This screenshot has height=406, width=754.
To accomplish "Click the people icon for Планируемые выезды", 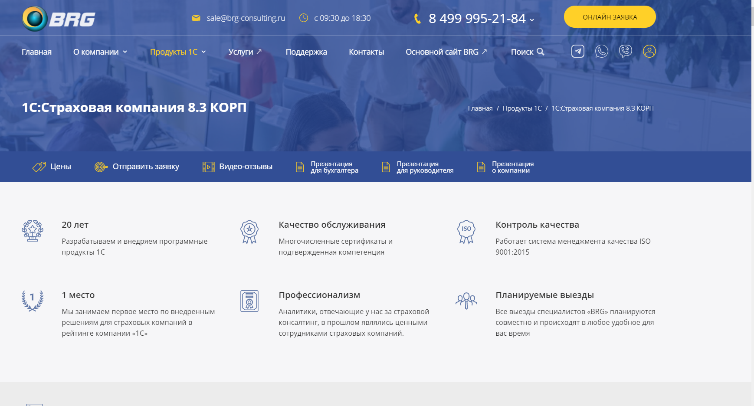I will point(466,301).
